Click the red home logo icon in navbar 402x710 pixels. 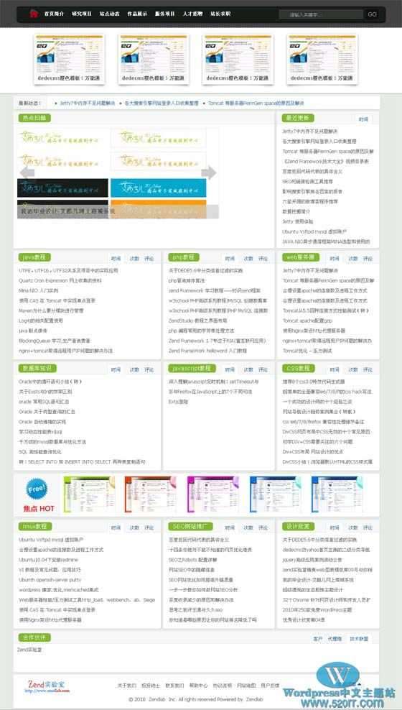pos(34,14)
